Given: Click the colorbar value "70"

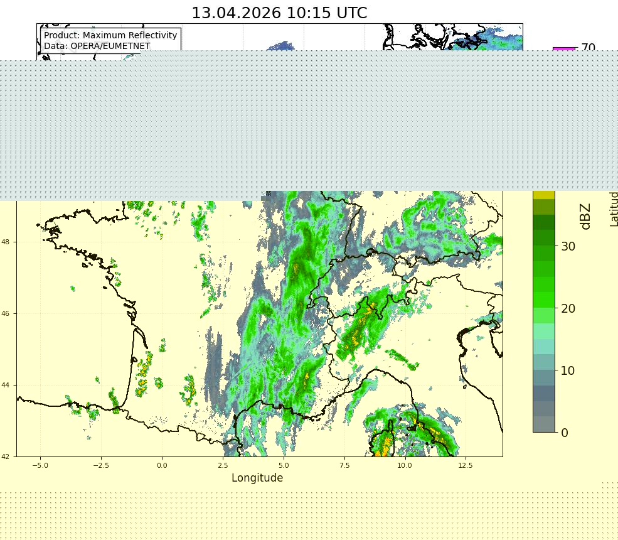Looking at the screenshot, I should pyautogui.click(x=588, y=47).
